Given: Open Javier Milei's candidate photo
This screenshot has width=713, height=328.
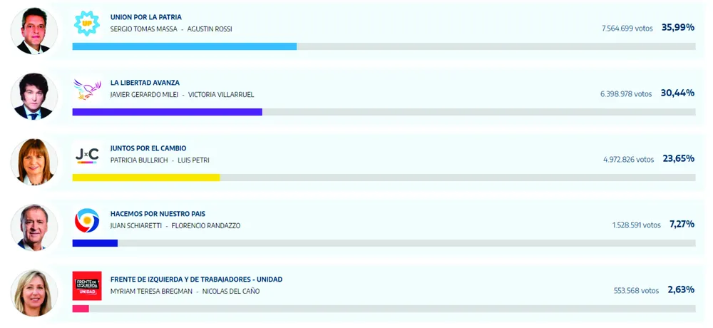Looking at the screenshot, I should (x=34, y=96).
